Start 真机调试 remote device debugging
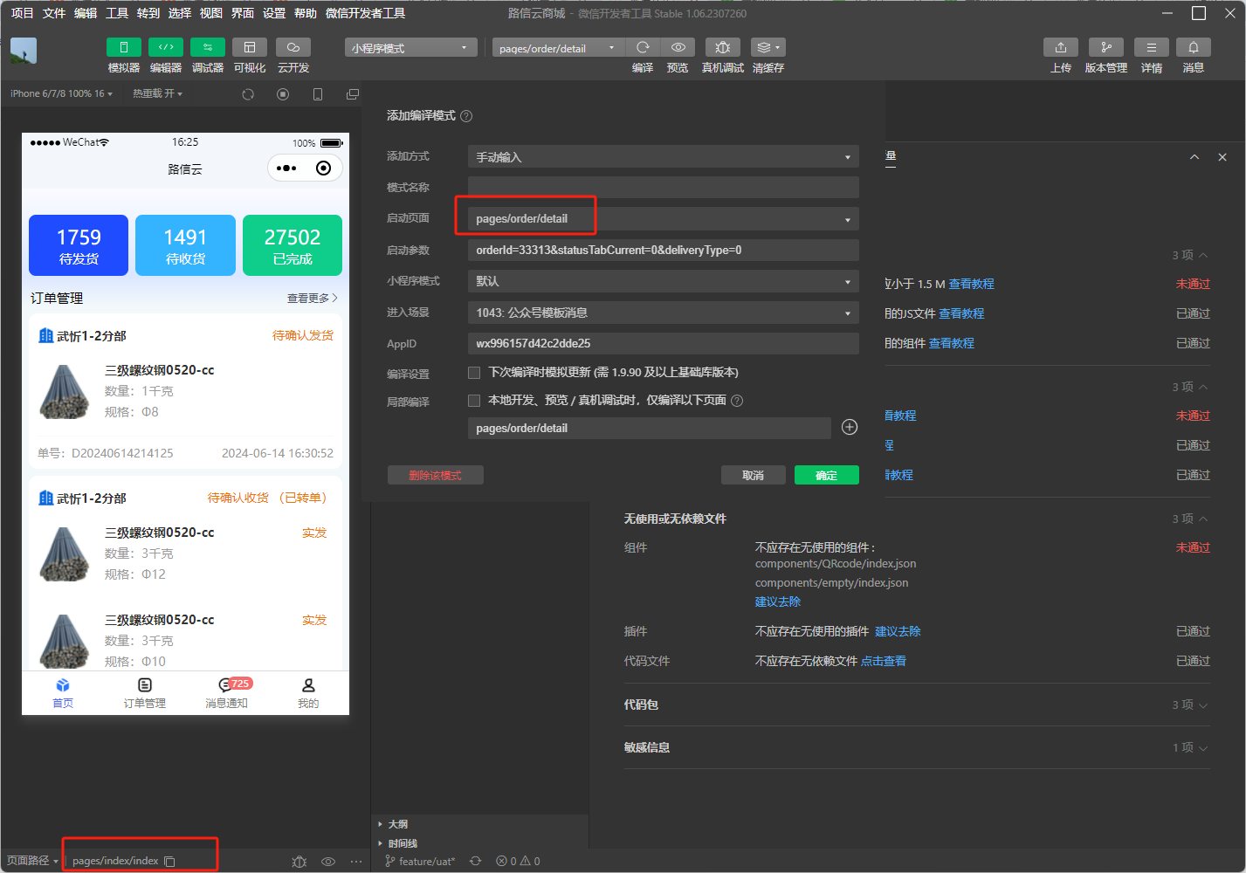The width and height of the screenshot is (1246, 873). coord(723,47)
